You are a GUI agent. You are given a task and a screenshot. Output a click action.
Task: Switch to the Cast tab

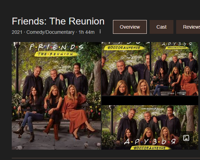(161, 27)
